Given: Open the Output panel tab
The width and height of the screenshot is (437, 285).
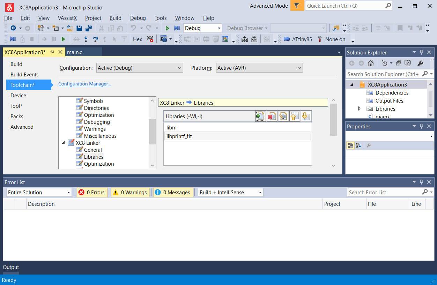Looking at the screenshot, I should (11, 267).
